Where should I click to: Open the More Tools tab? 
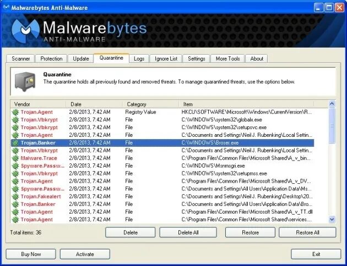point(227,58)
